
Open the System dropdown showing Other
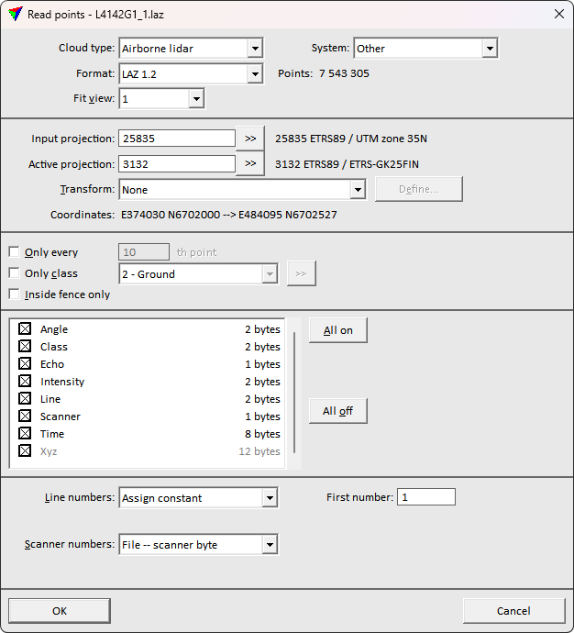tap(425, 49)
